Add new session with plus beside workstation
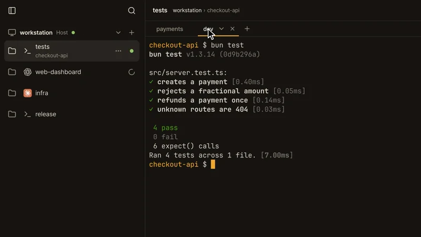This screenshot has width=421, height=237. click(x=131, y=33)
